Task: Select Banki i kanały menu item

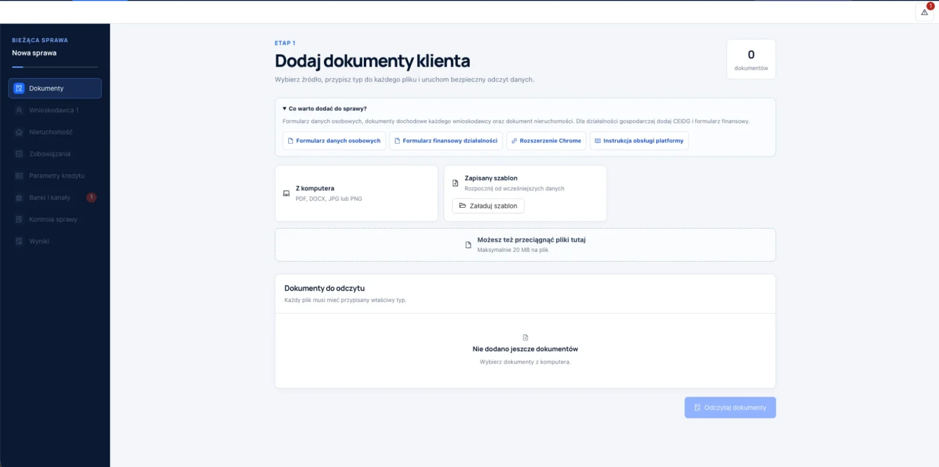Action: (x=55, y=198)
